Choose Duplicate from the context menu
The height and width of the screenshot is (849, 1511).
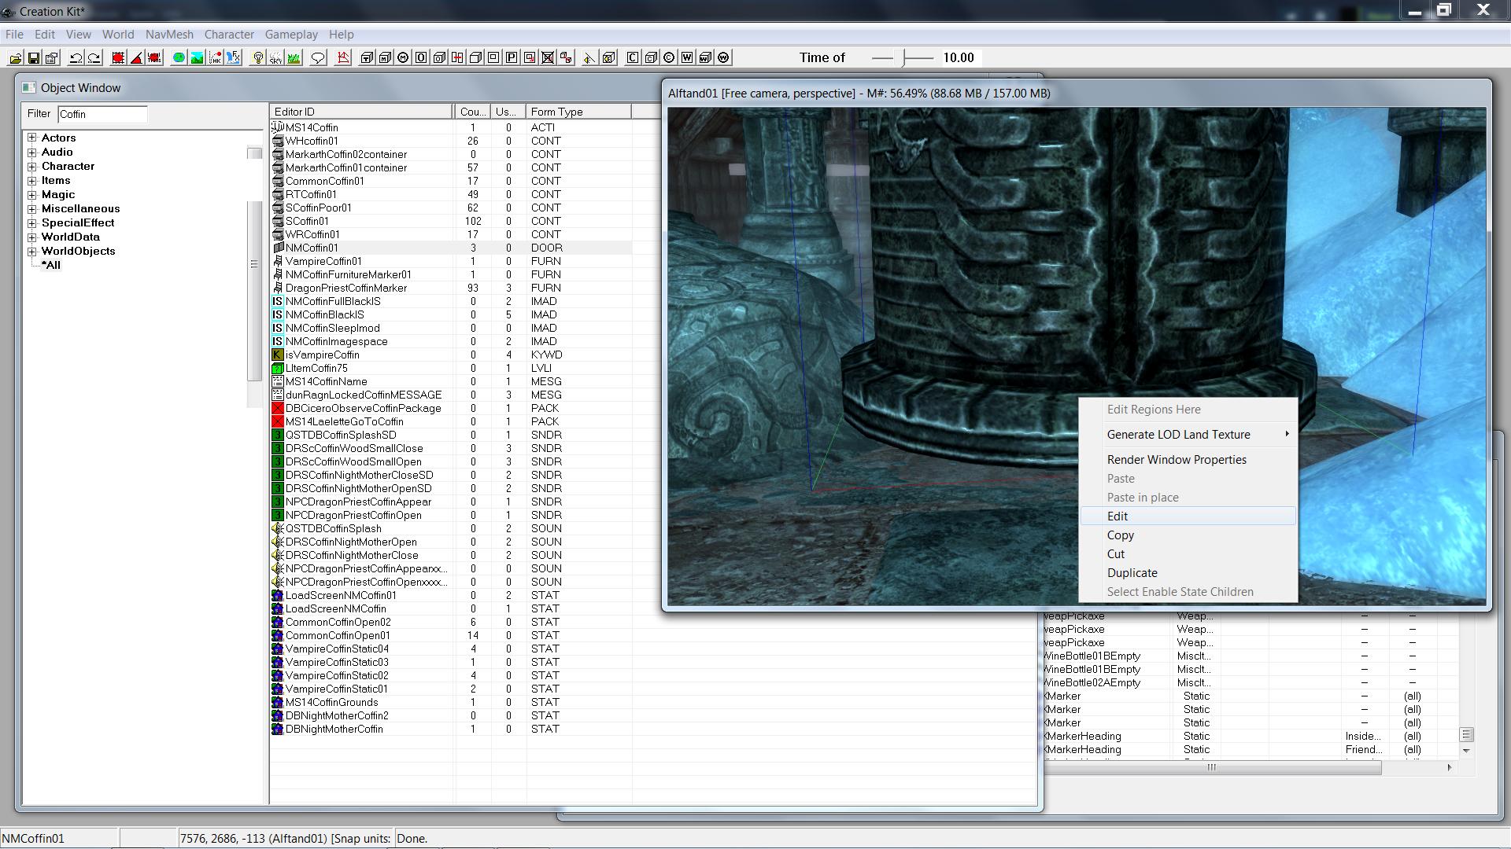point(1132,573)
